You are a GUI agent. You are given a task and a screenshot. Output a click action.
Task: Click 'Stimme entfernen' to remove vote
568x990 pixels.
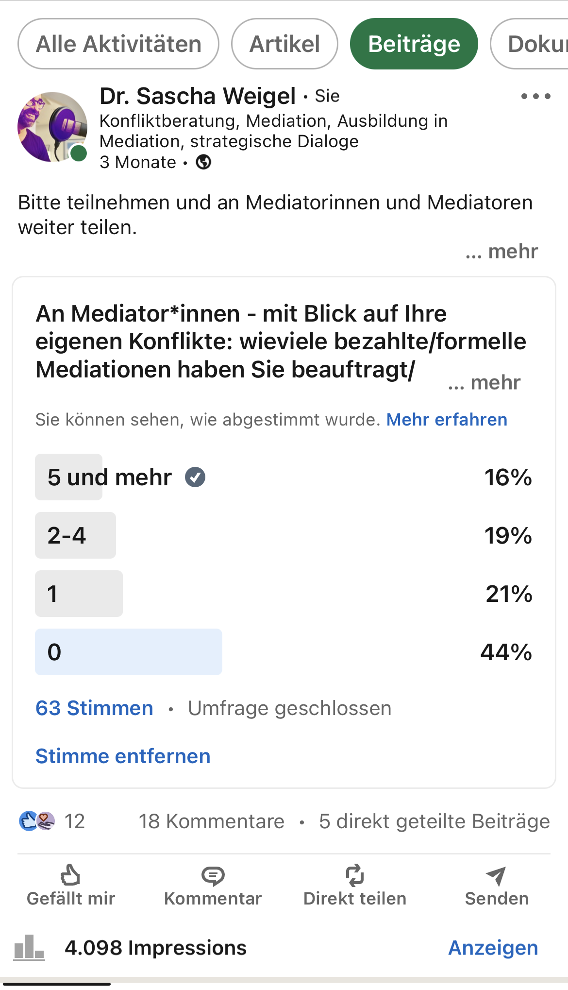tap(123, 756)
